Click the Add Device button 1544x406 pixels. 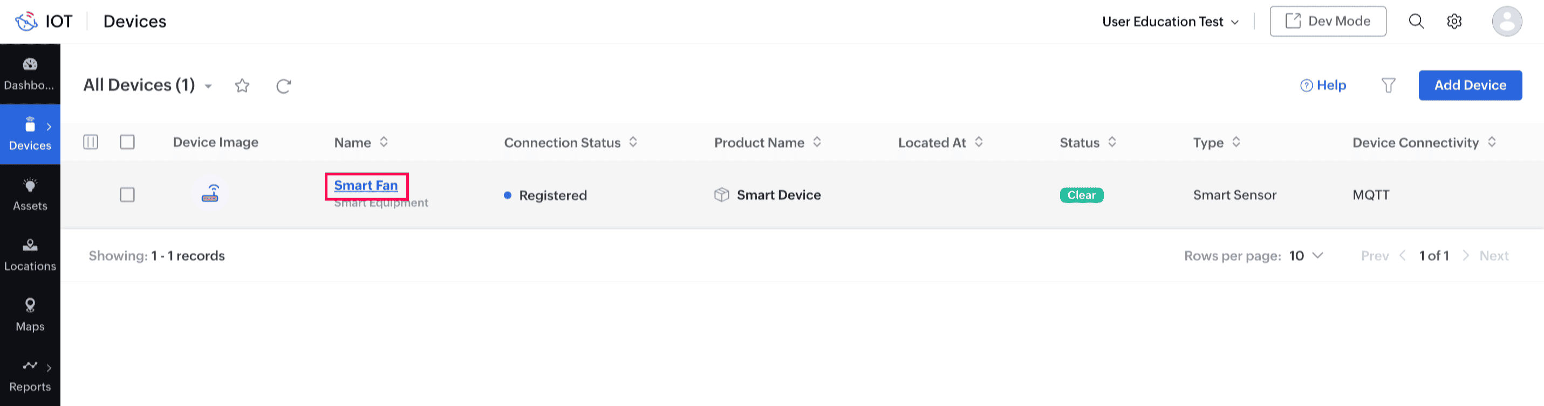pyautogui.click(x=1470, y=86)
